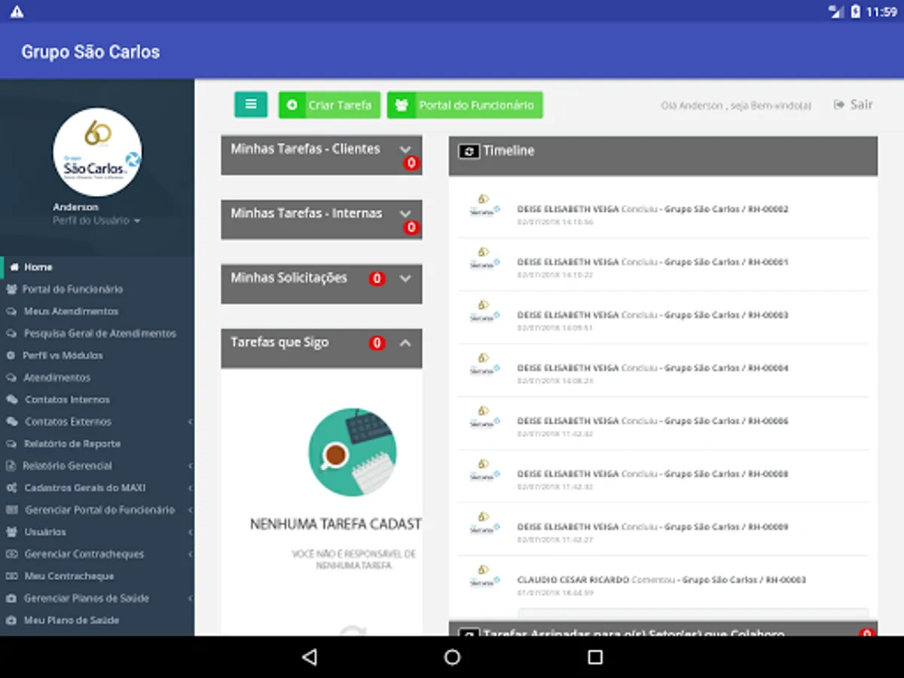Tap the Android home button
The image size is (904, 678).
(x=452, y=657)
